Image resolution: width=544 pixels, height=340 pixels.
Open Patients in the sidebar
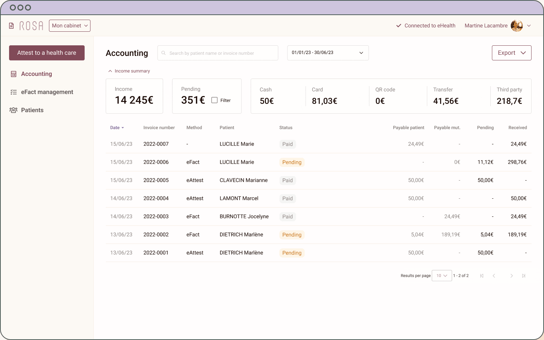[32, 110]
